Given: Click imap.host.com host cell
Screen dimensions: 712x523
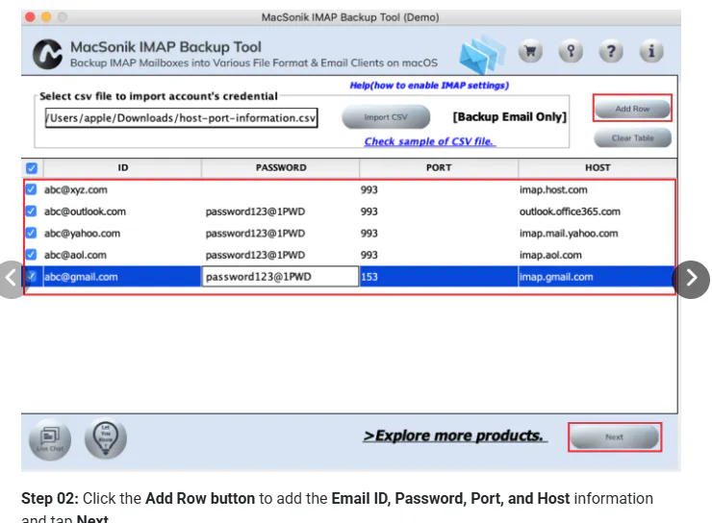Looking at the screenshot, I should (x=597, y=189).
